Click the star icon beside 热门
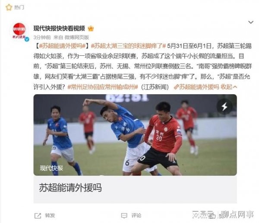The width and height of the screenshot is (259, 223). click(9, 7)
